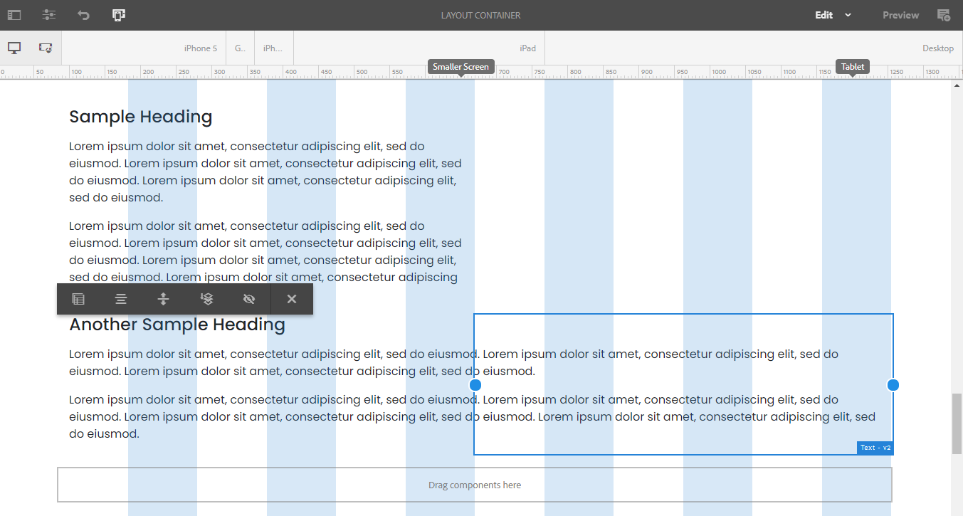Viewport: 963px width, 516px height.
Task: Revert breakpoint layout layers icon
Action: (206, 299)
